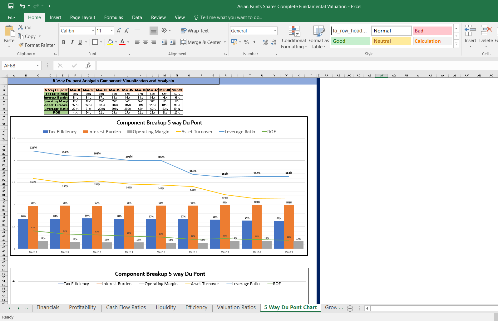Viewport: 498px width, 321px height.
Task: Open the Profitability sheet tab
Action: click(82, 308)
